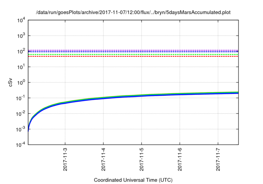Click the 10^-3 y-axis tick label
The width and height of the screenshot is (263, 184).
click(21, 129)
